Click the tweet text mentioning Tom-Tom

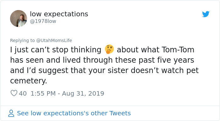(104, 65)
